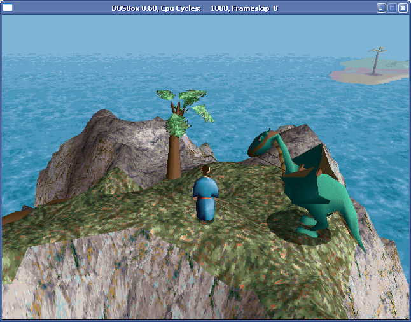Click the DOSBox 0.60 title bar text
The image size is (411, 322).
(x=195, y=8)
